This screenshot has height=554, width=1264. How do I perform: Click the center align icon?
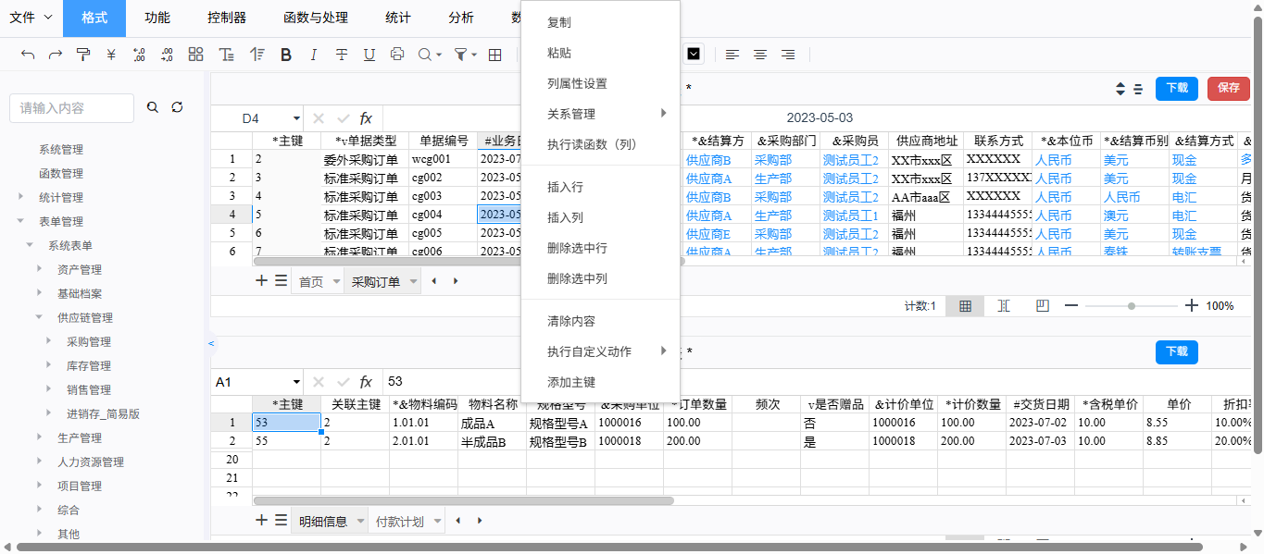coord(759,55)
